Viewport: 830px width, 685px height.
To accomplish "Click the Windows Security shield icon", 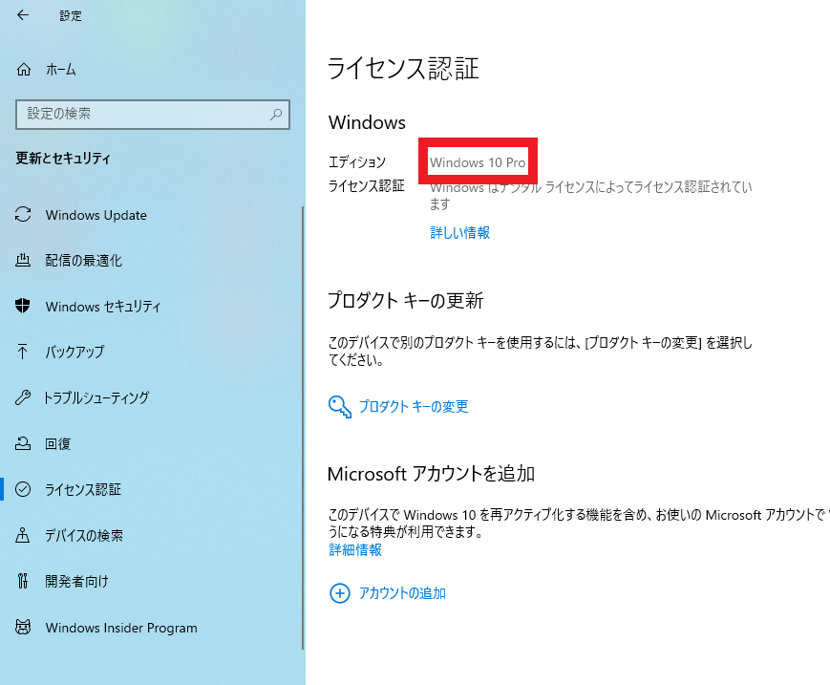I will click(x=24, y=307).
